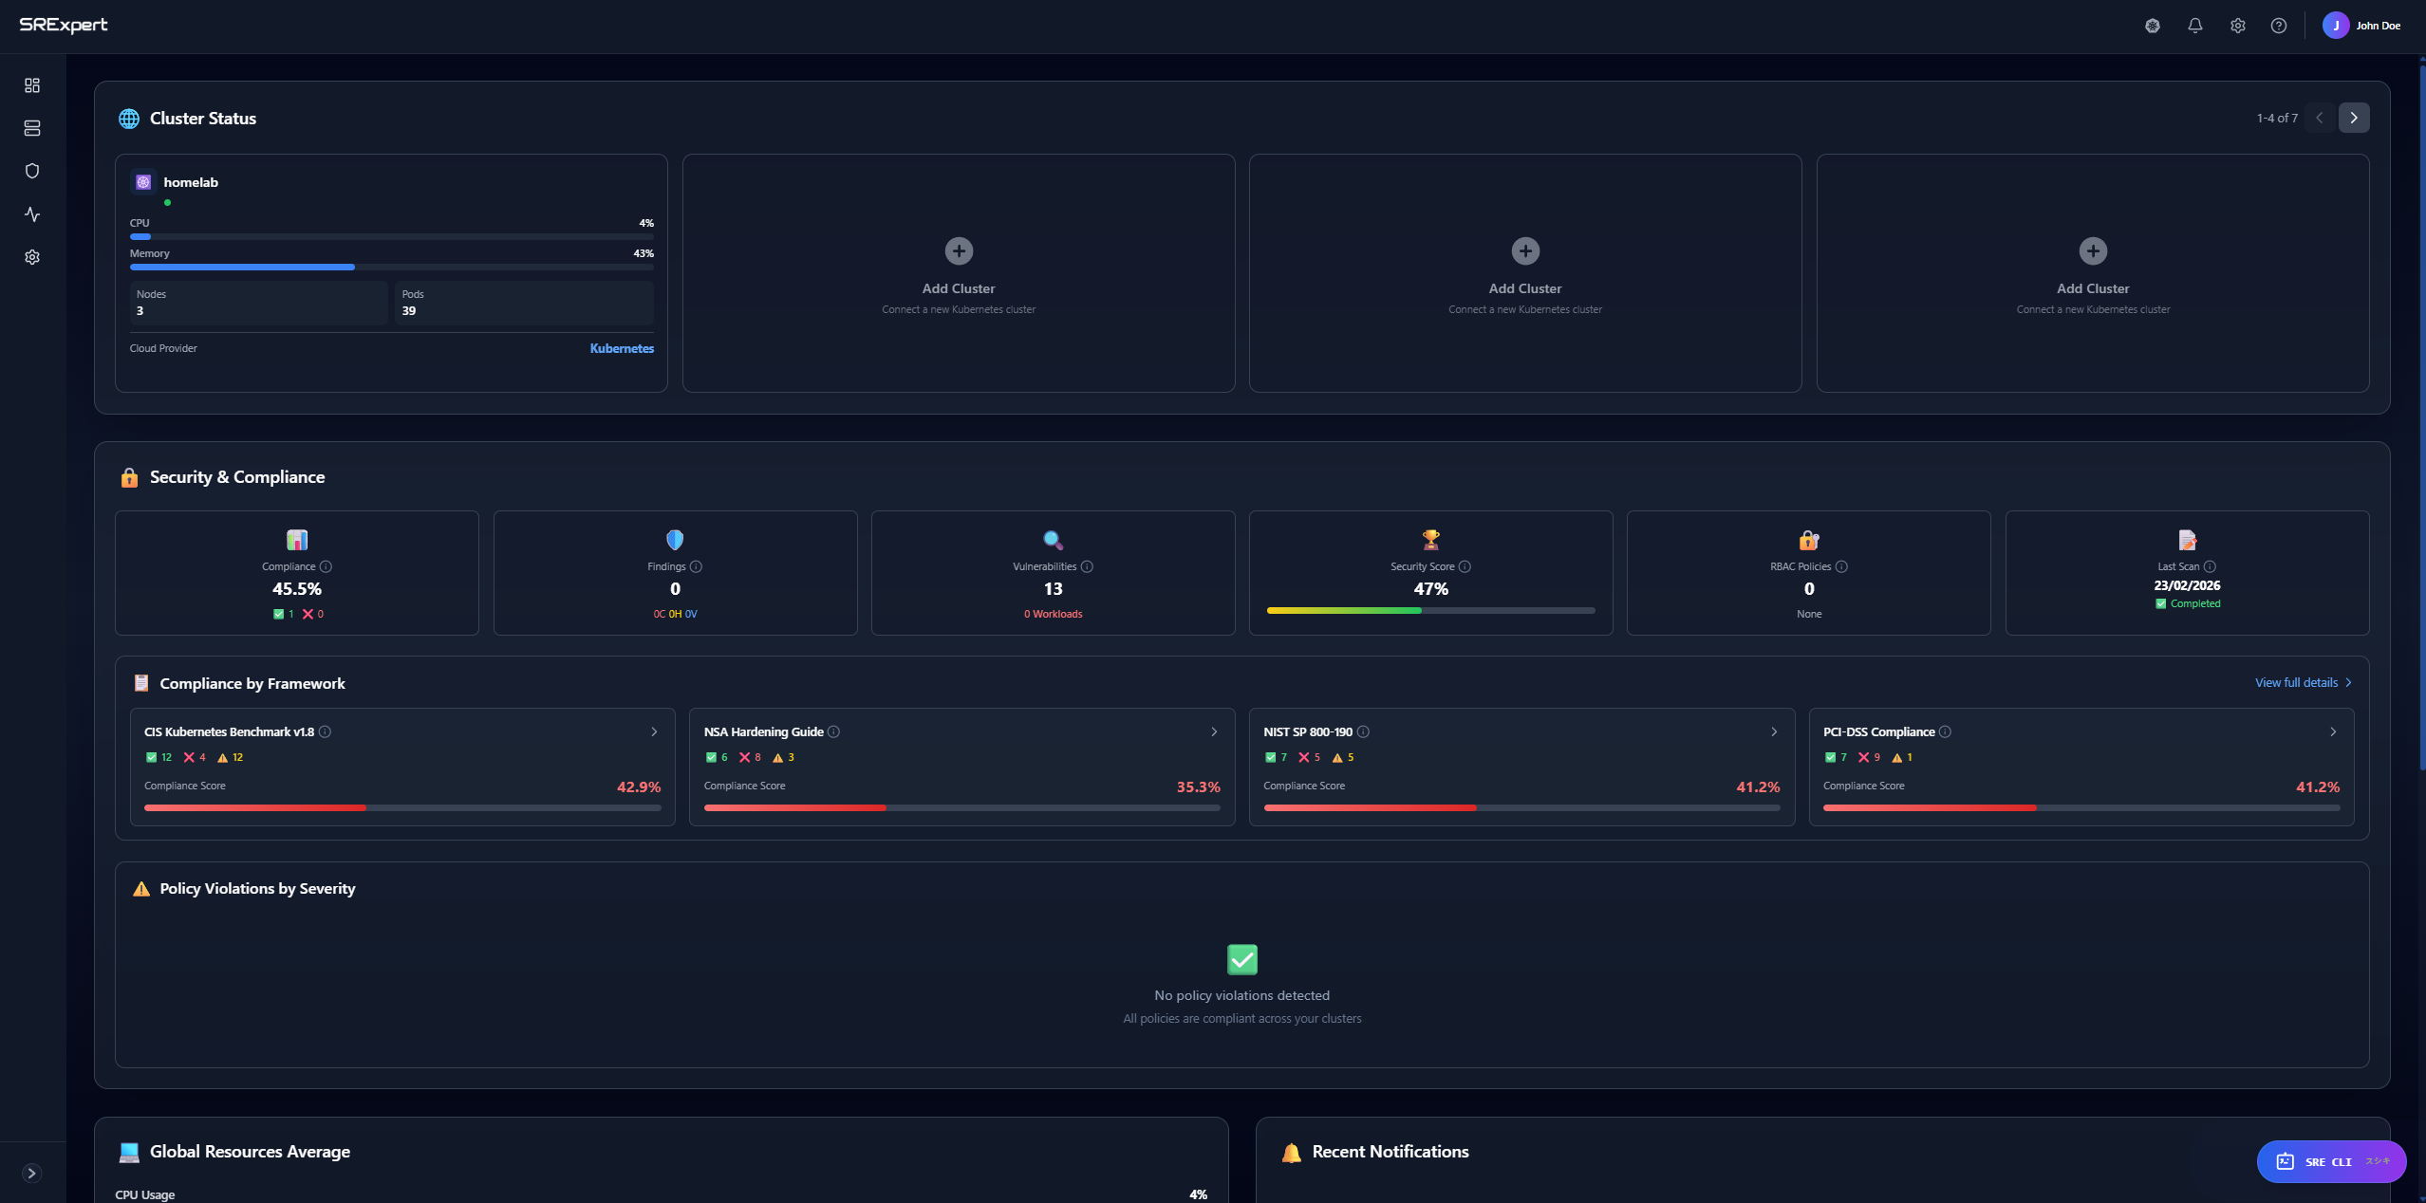Click the first Add Cluster plus button
Image resolution: width=2426 pixels, height=1203 pixels.
point(959,251)
